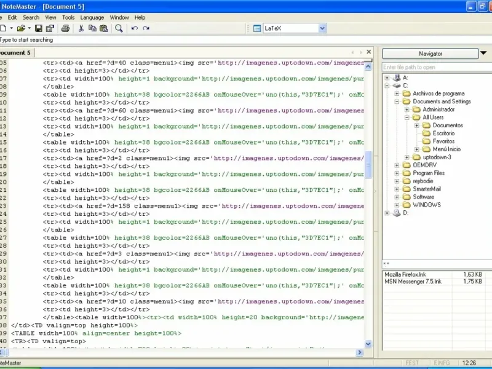Open Find with the magnifying glass icon

(x=119, y=28)
